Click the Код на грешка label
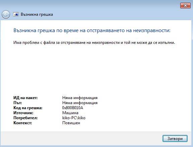 [x=28, y=108]
